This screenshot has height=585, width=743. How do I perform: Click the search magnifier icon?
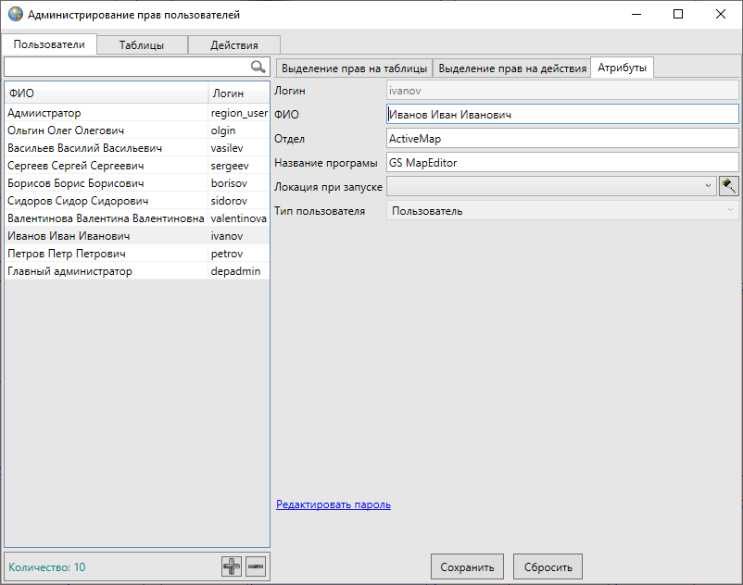pyautogui.click(x=258, y=68)
